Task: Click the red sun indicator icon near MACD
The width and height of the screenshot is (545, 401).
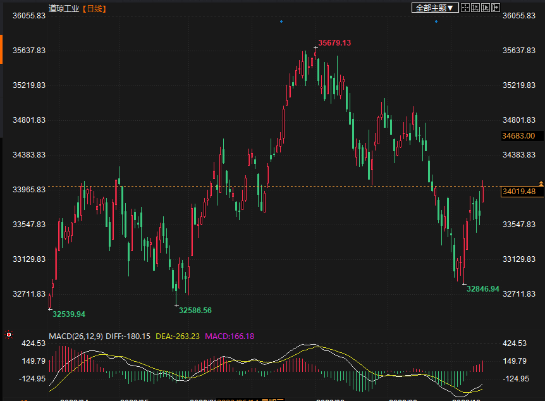Action: point(8,335)
